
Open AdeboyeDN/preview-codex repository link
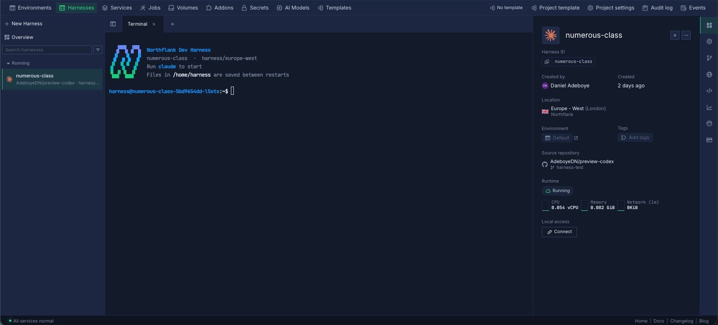click(x=582, y=161)
